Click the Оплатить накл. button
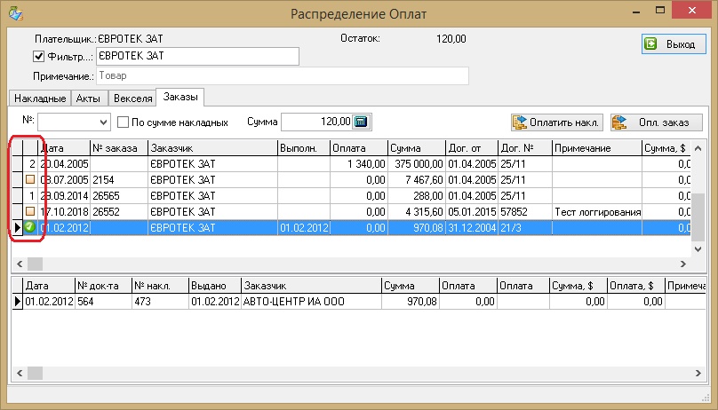 (x=557, y=122)
